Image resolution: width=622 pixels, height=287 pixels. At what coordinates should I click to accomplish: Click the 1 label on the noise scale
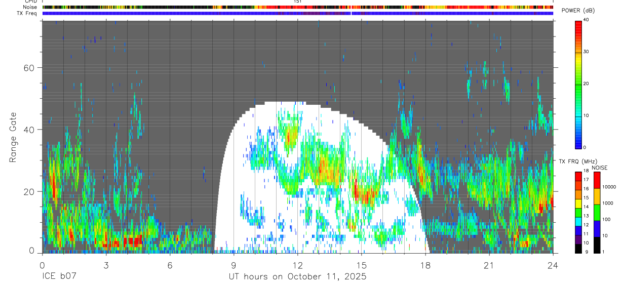(x=603, y=252)
